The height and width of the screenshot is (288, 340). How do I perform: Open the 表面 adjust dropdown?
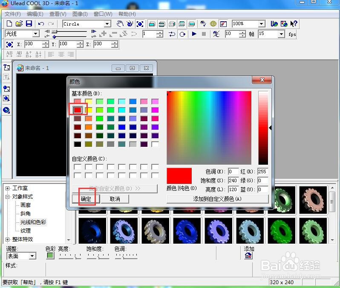pos(32,256)
